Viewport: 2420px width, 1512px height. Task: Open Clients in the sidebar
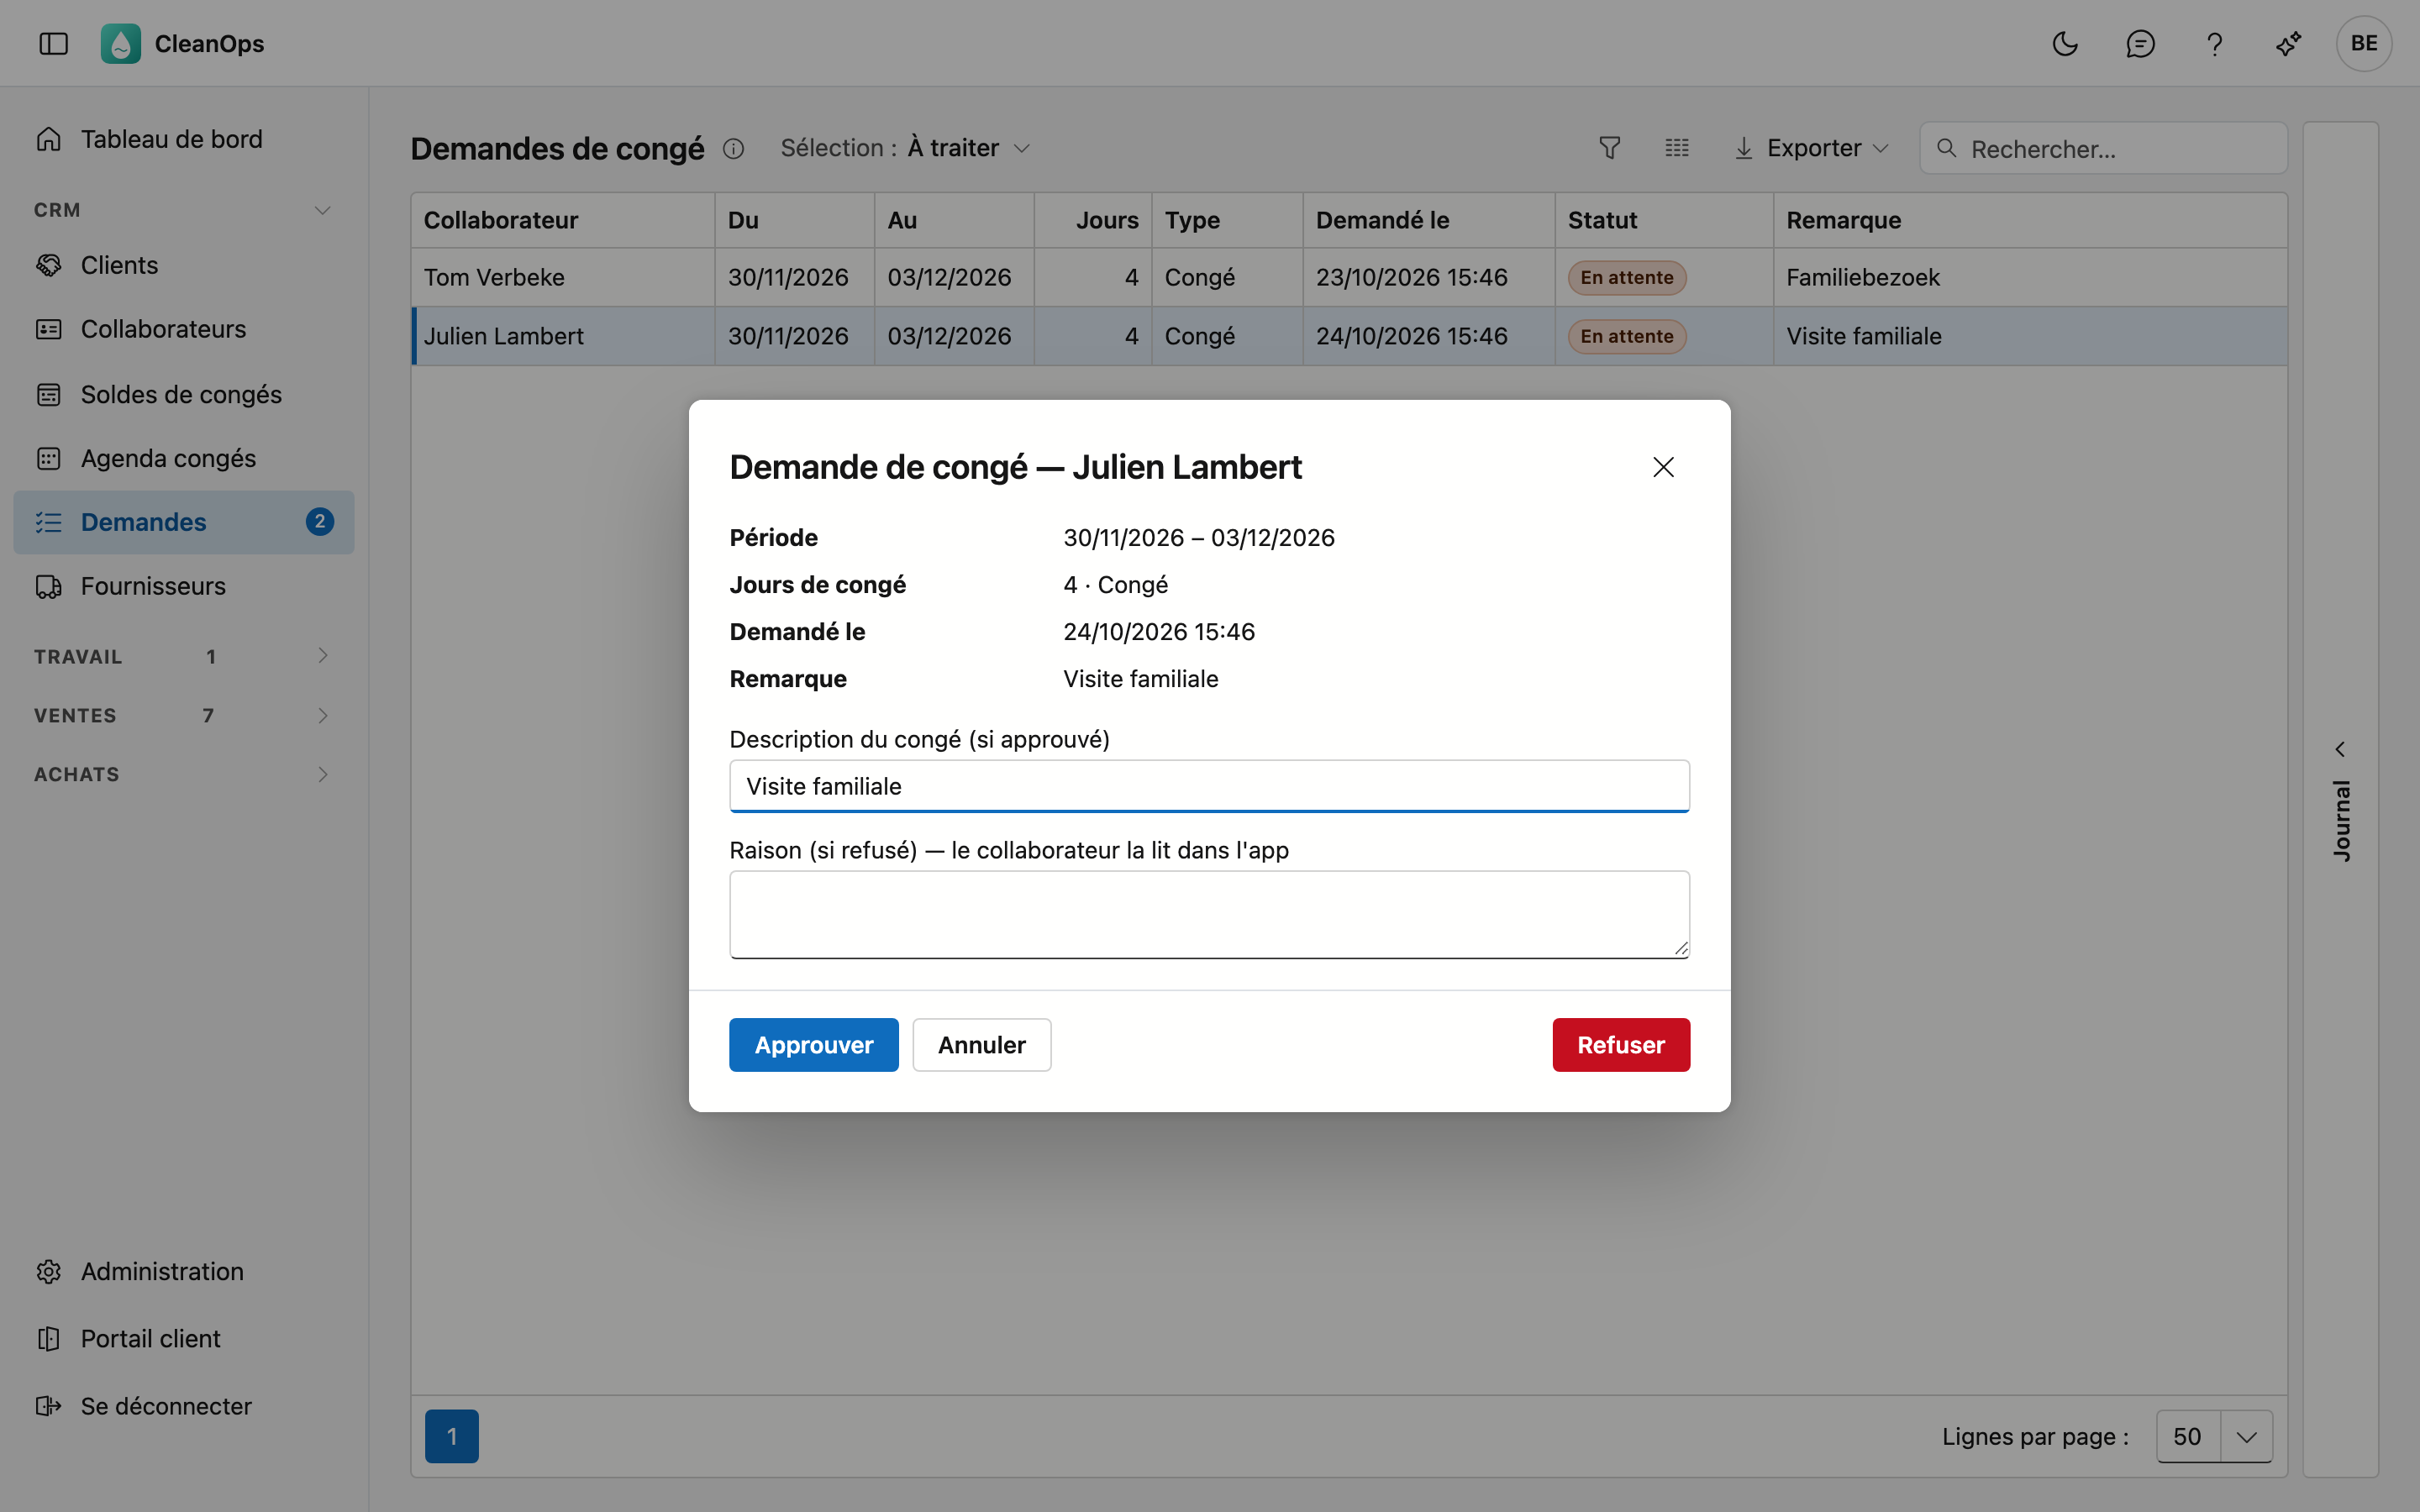click(184, 265)
